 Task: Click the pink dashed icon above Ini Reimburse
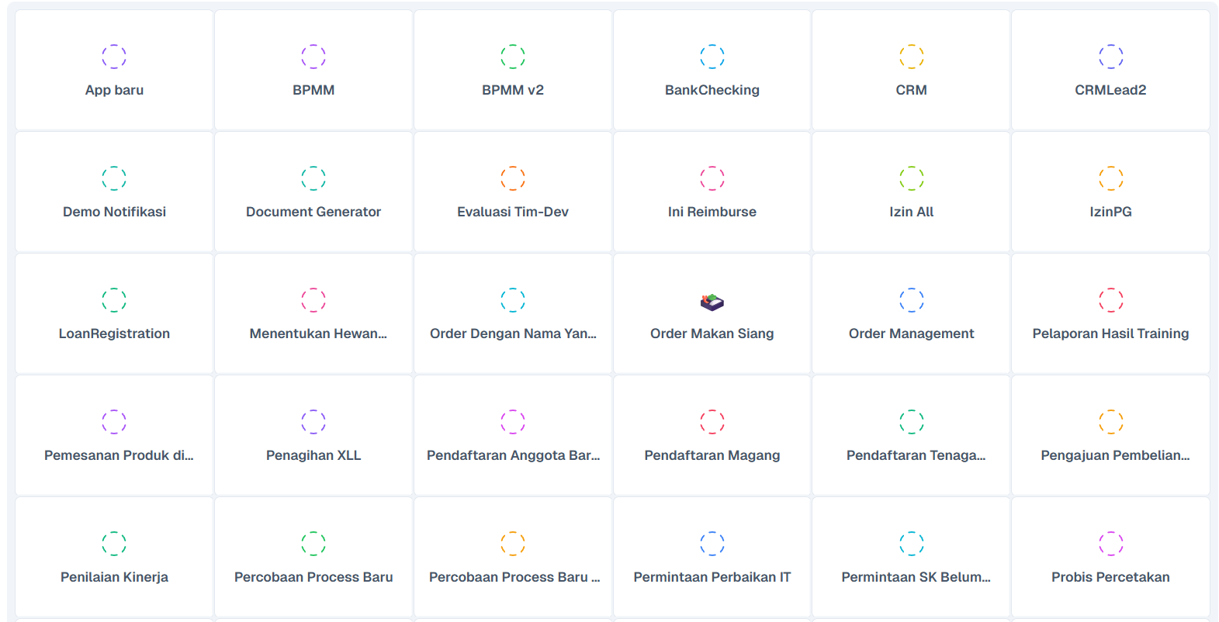pyautogui.click(x=712, y=178)
